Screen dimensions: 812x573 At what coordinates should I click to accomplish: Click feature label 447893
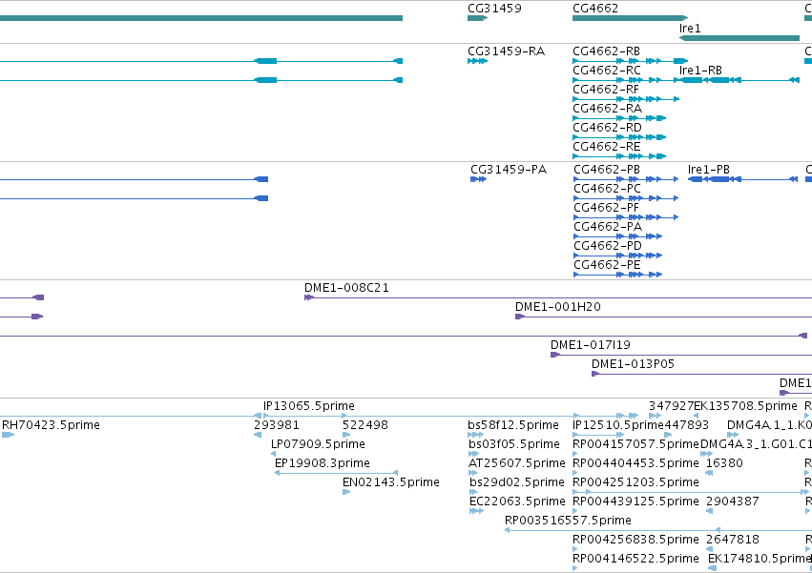click(x=686, y=425)
